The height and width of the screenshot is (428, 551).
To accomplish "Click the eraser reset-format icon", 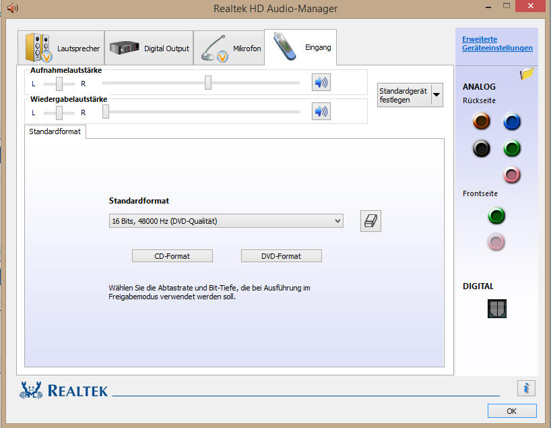I will [370, 221].
